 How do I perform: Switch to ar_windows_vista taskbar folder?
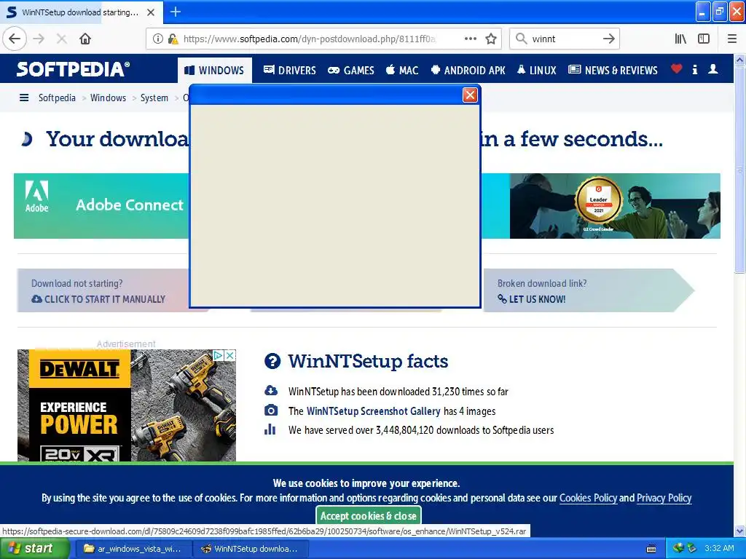pyautogui.click(x=133, y=549)
